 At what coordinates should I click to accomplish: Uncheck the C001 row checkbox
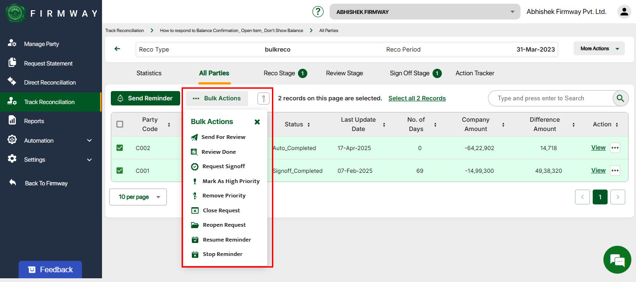(x=120, y=171)
